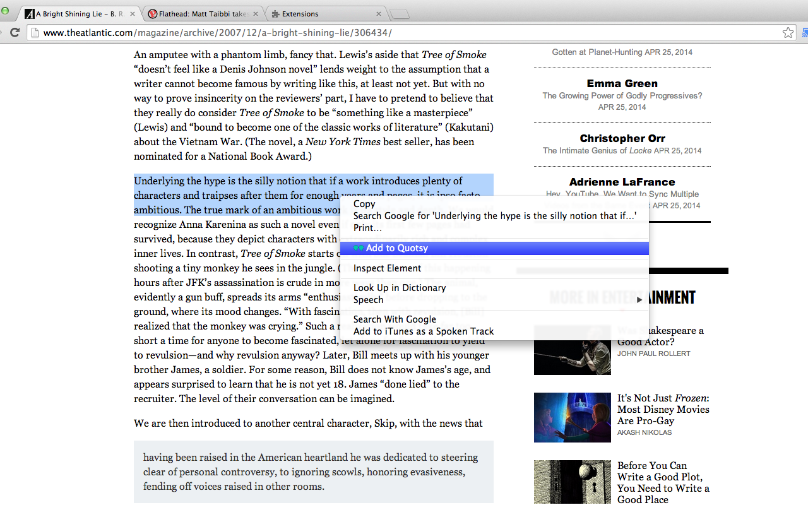Expand the Speech submenu
Screen dimensions: 808x505
click(494, 300)
